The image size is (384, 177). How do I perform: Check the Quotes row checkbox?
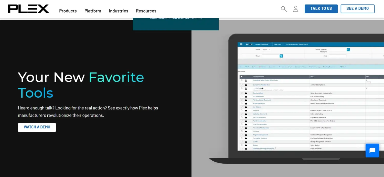click(x=242, y=145)
